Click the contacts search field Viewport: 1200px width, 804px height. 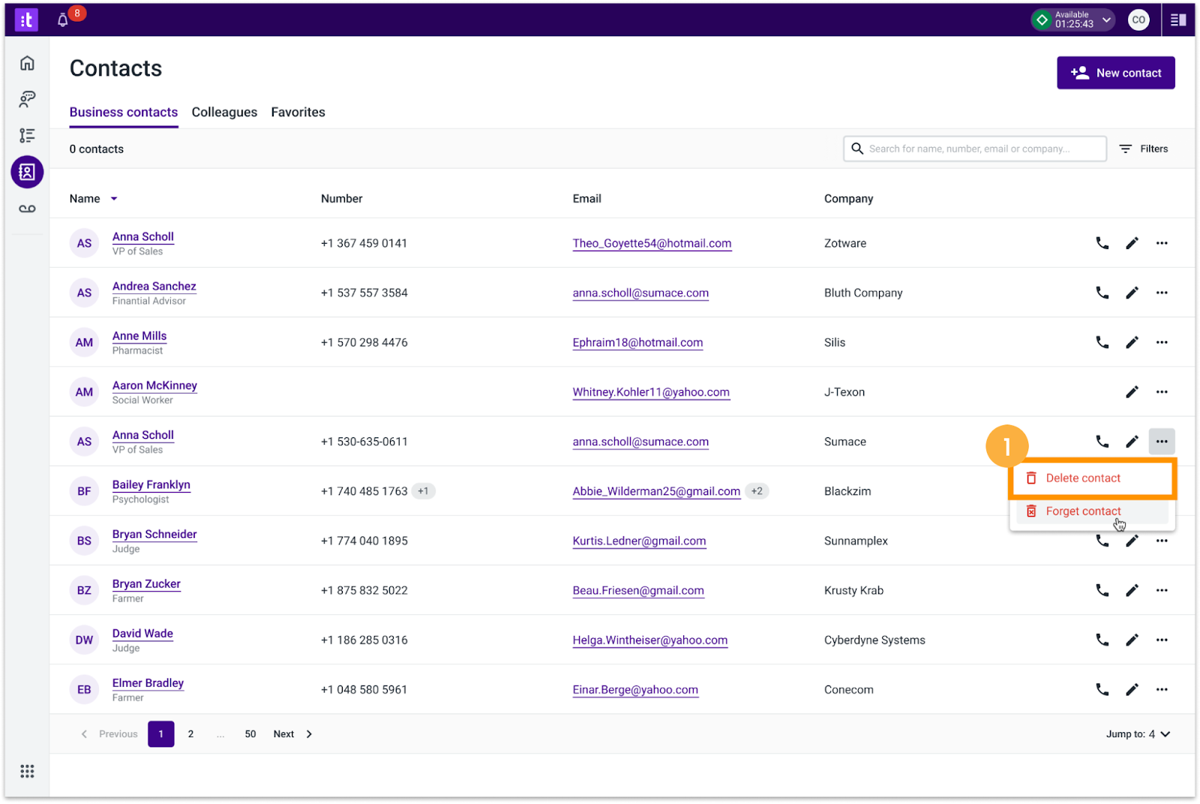coord(975,148)
